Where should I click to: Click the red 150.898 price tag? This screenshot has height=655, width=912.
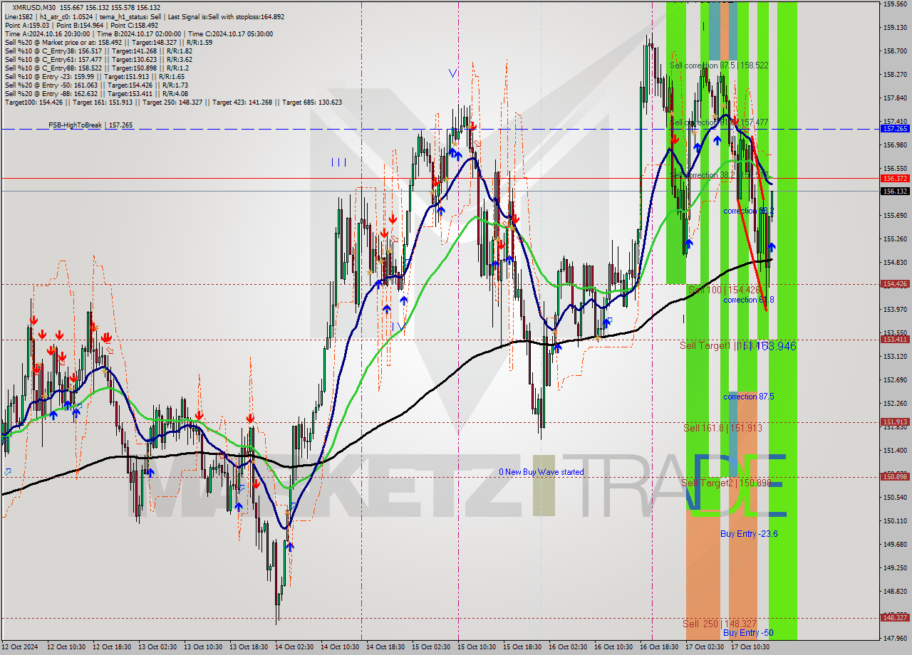[x=895, y=477]
